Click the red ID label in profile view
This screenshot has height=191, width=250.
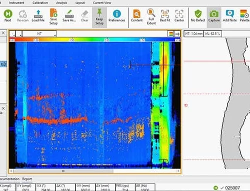[186, 105]
